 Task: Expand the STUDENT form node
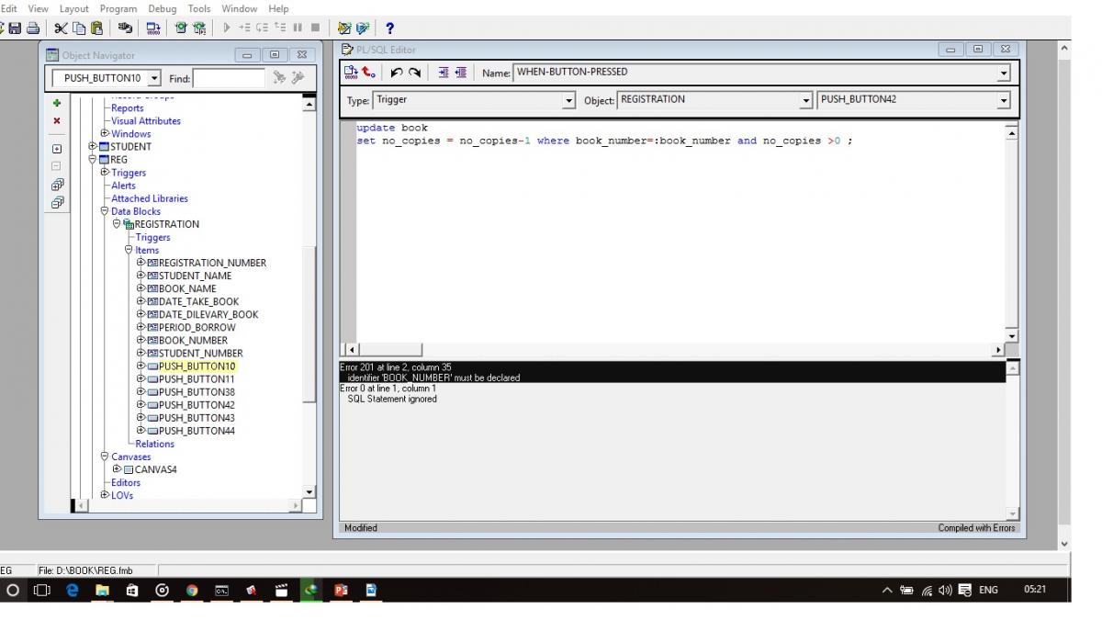click(93, 146)
